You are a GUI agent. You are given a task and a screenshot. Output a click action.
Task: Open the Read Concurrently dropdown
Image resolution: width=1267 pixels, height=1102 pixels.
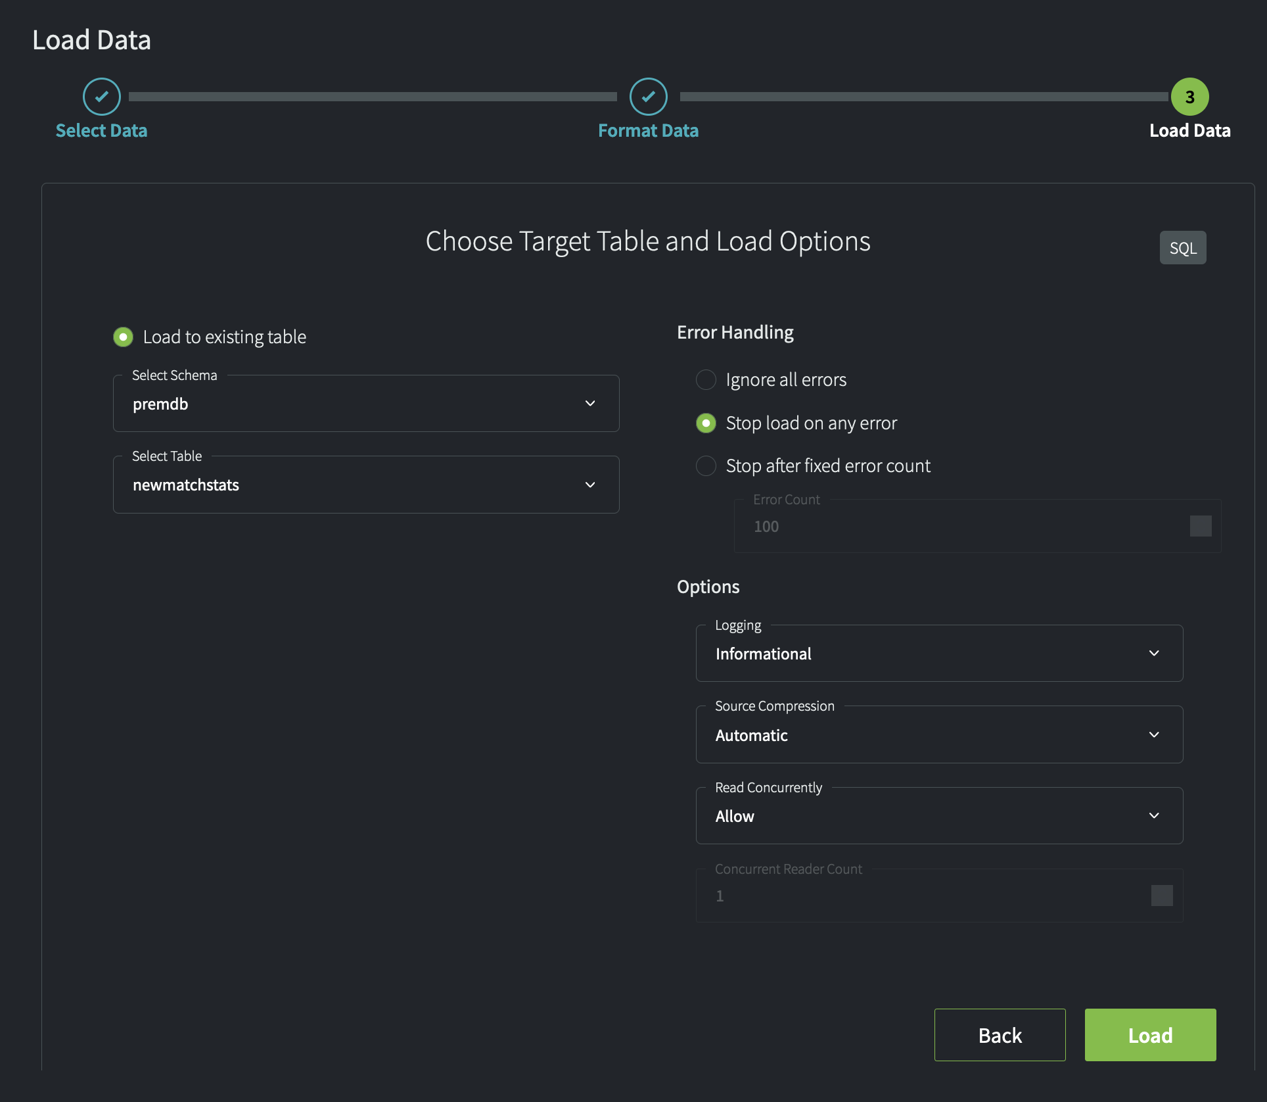pyautogui.click(x=939, y=816)
